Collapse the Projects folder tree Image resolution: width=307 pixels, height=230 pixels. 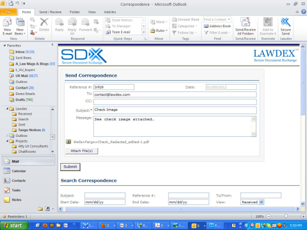[x=7, y=141]
